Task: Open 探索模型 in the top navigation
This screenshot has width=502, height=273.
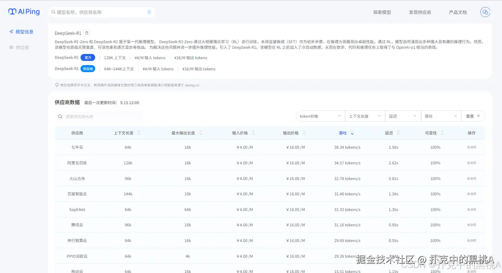Action: (x=382, y=12)
